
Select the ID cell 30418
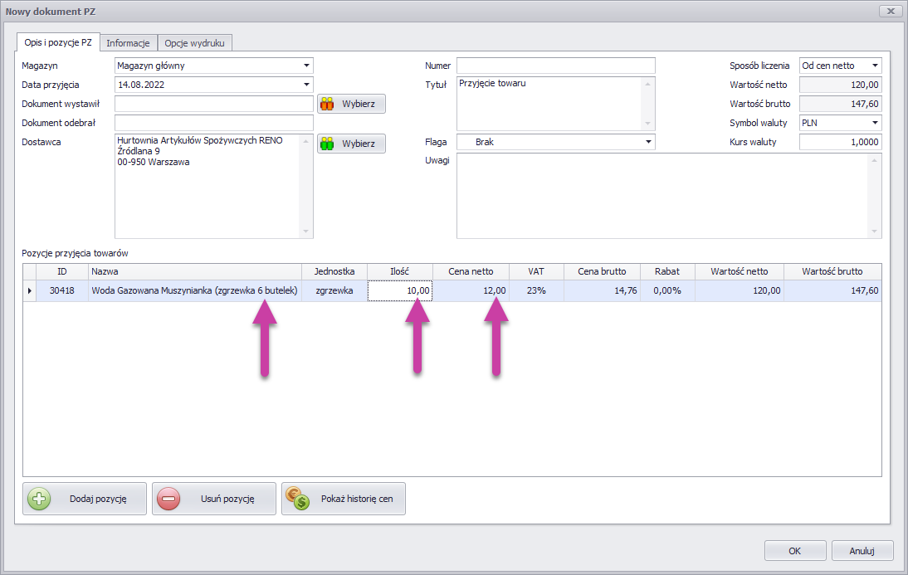coord(62,290)
